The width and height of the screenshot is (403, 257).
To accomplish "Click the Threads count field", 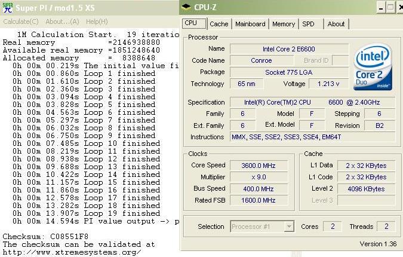I will click(386, 227).
